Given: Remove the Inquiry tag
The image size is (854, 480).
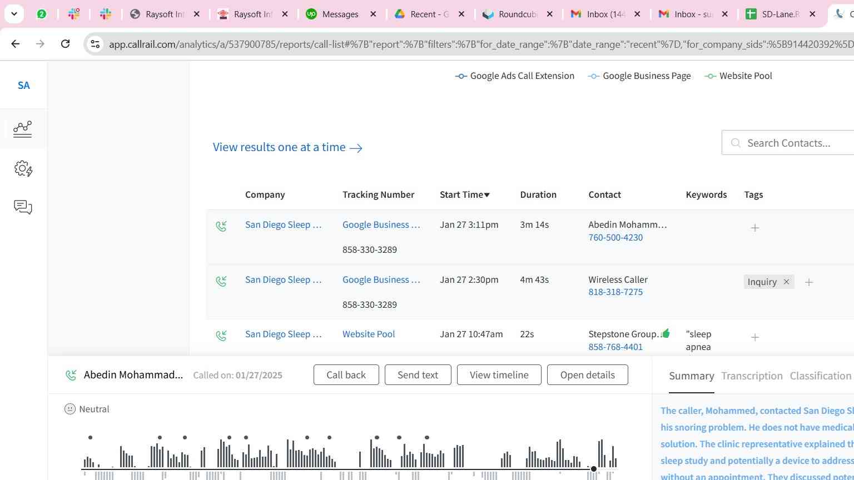Looking at the screenshot, I should (786, 282).
